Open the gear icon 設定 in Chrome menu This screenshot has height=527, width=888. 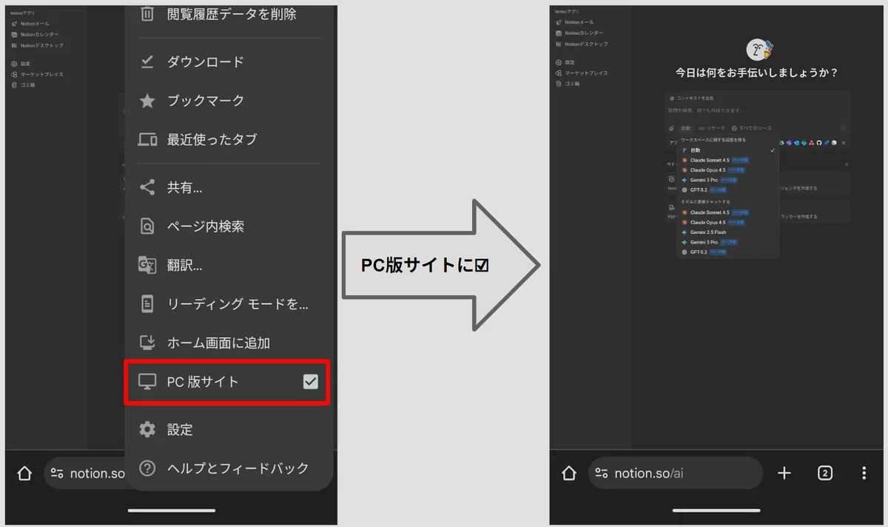pos(148,429)
